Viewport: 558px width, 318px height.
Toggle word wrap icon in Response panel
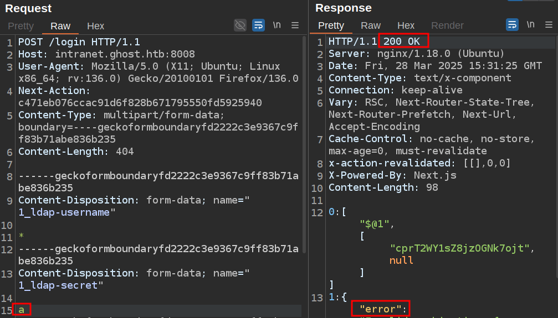point(512,25)
